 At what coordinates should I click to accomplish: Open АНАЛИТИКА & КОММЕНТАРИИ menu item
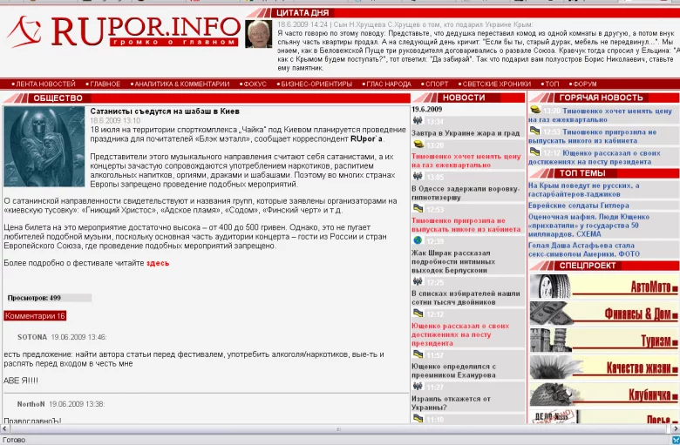click(x=182, y=84)
